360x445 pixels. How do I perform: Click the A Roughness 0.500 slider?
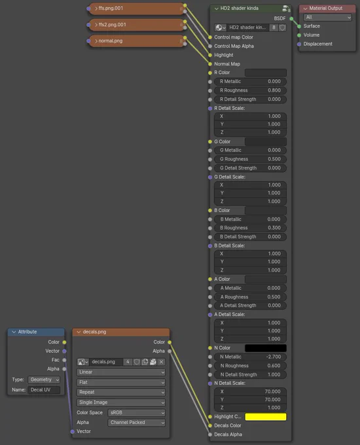(x=250, y=297)
